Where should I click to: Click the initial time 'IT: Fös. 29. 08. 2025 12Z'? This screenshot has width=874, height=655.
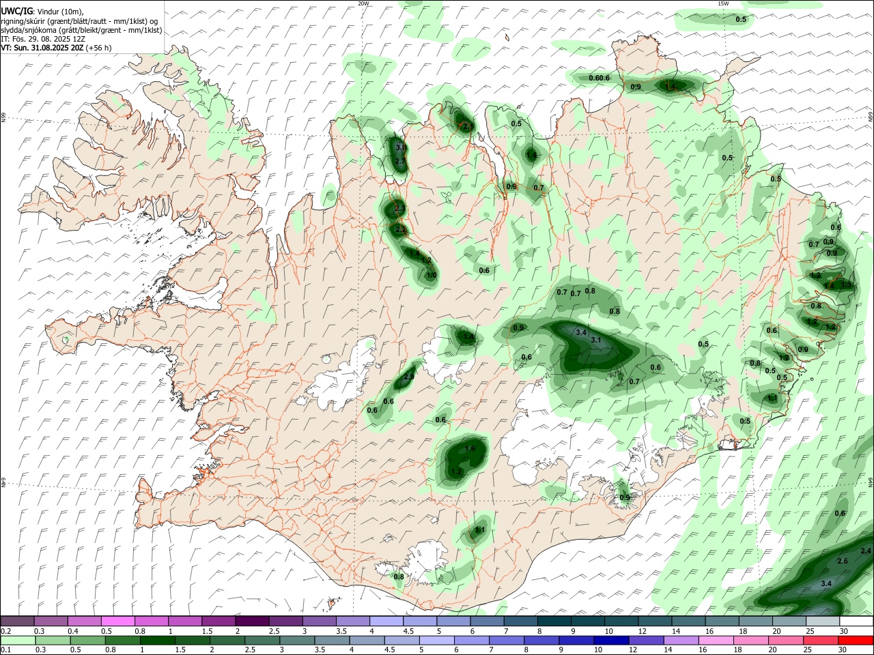click(43, 39)
